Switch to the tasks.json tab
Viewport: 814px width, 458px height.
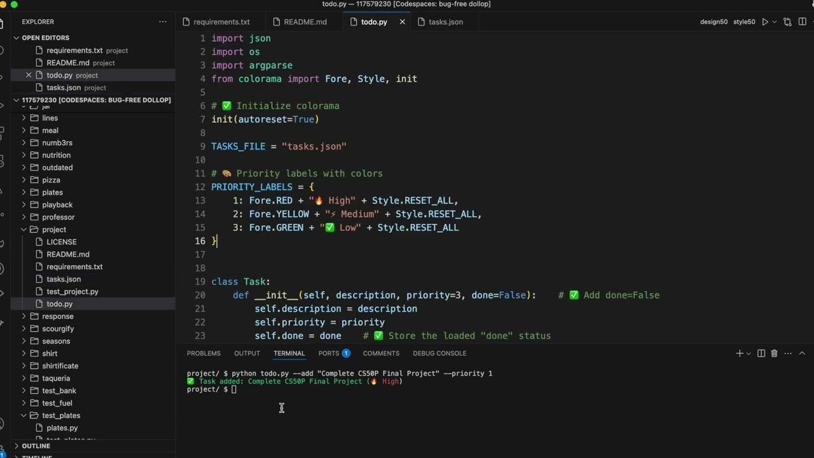(x=445, y=22)
